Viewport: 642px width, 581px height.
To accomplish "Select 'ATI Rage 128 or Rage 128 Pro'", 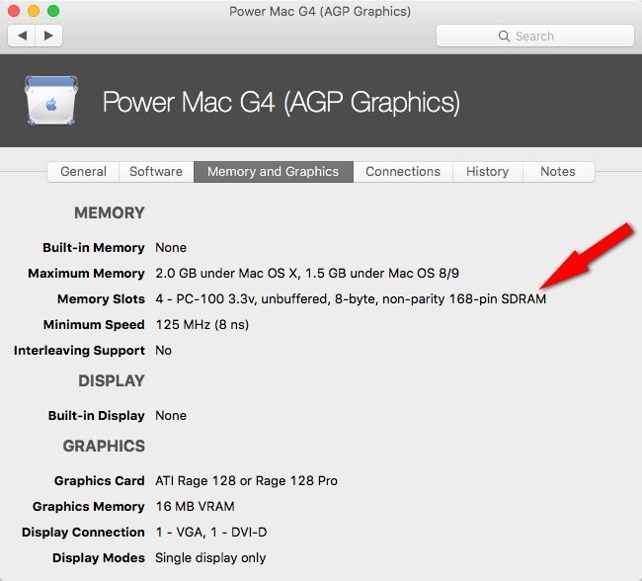I will pos(247,480).
